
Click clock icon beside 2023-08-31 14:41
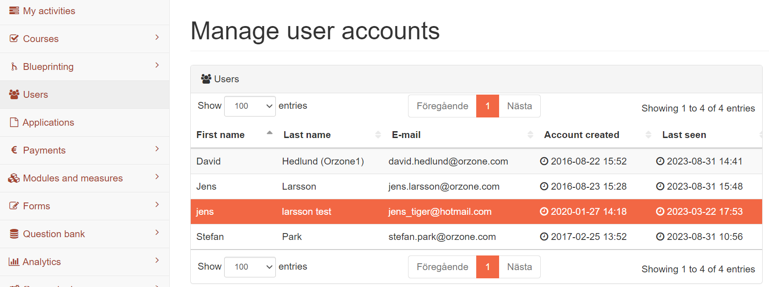point(660,161)
